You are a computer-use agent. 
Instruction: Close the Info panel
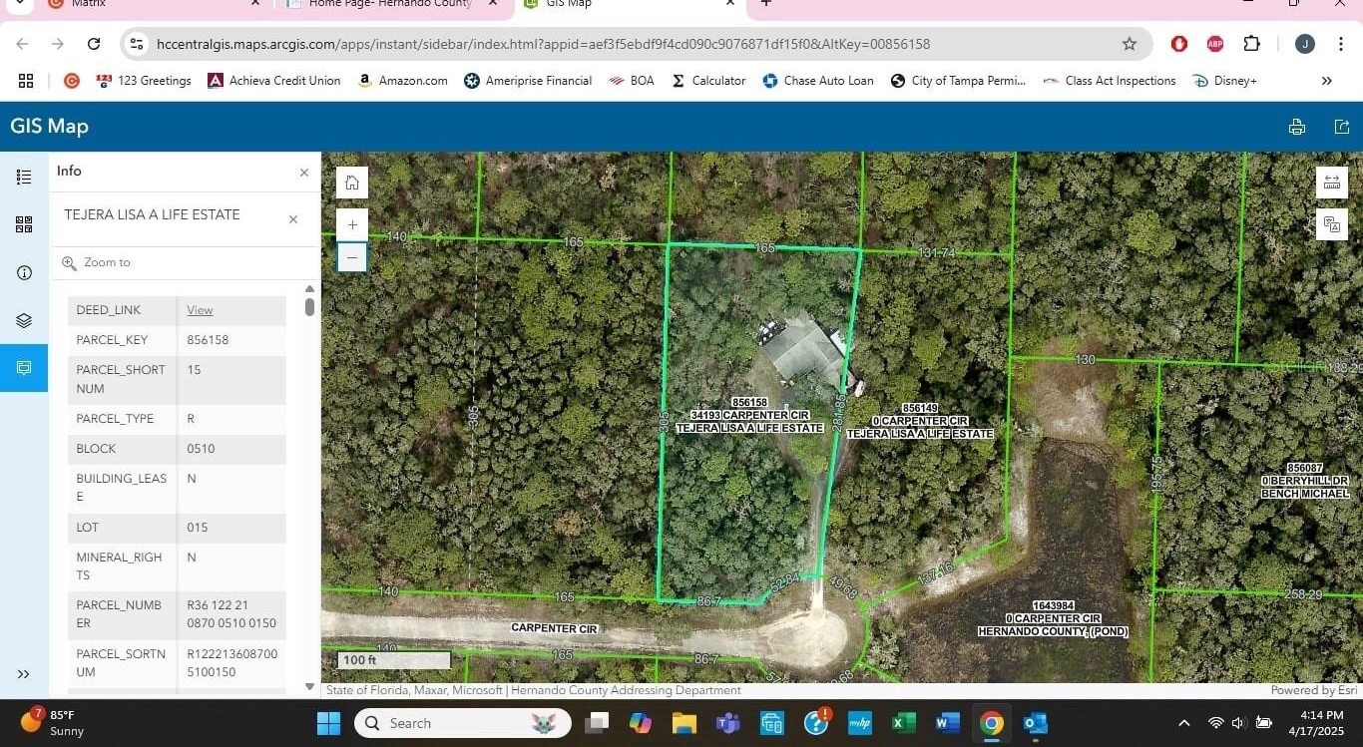click(304, 173)
